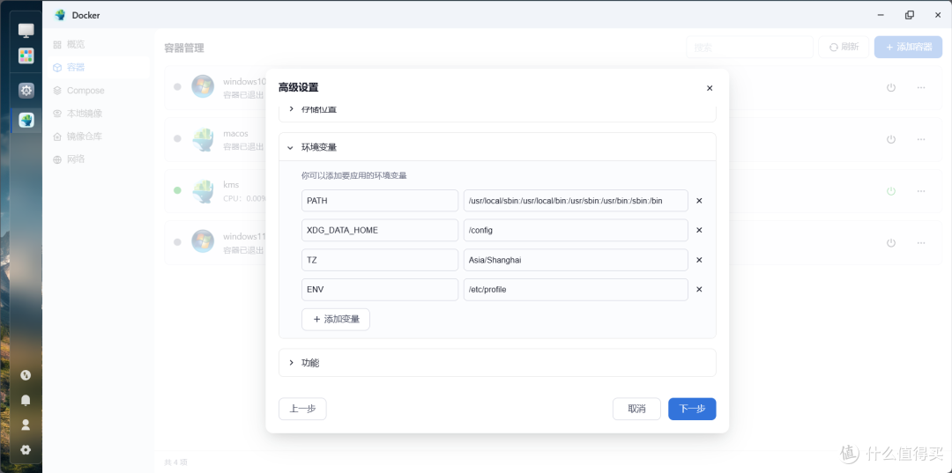The image size is (952, 473).
Task: Click the desktop monitor icon in the dock
Action: [26, 30]
